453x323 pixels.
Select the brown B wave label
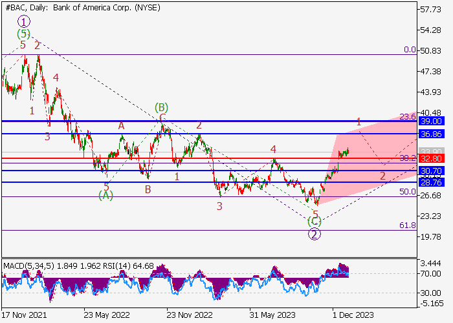pos(148,189)
